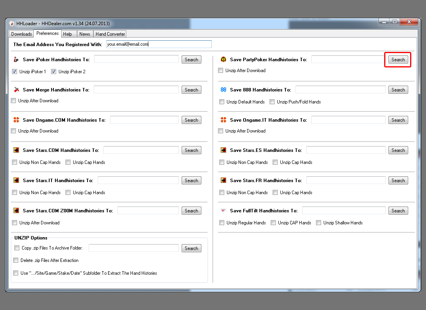Click the Stars.COM ZOOM logo icon
The image size is (426, 310).
[16, 211]
